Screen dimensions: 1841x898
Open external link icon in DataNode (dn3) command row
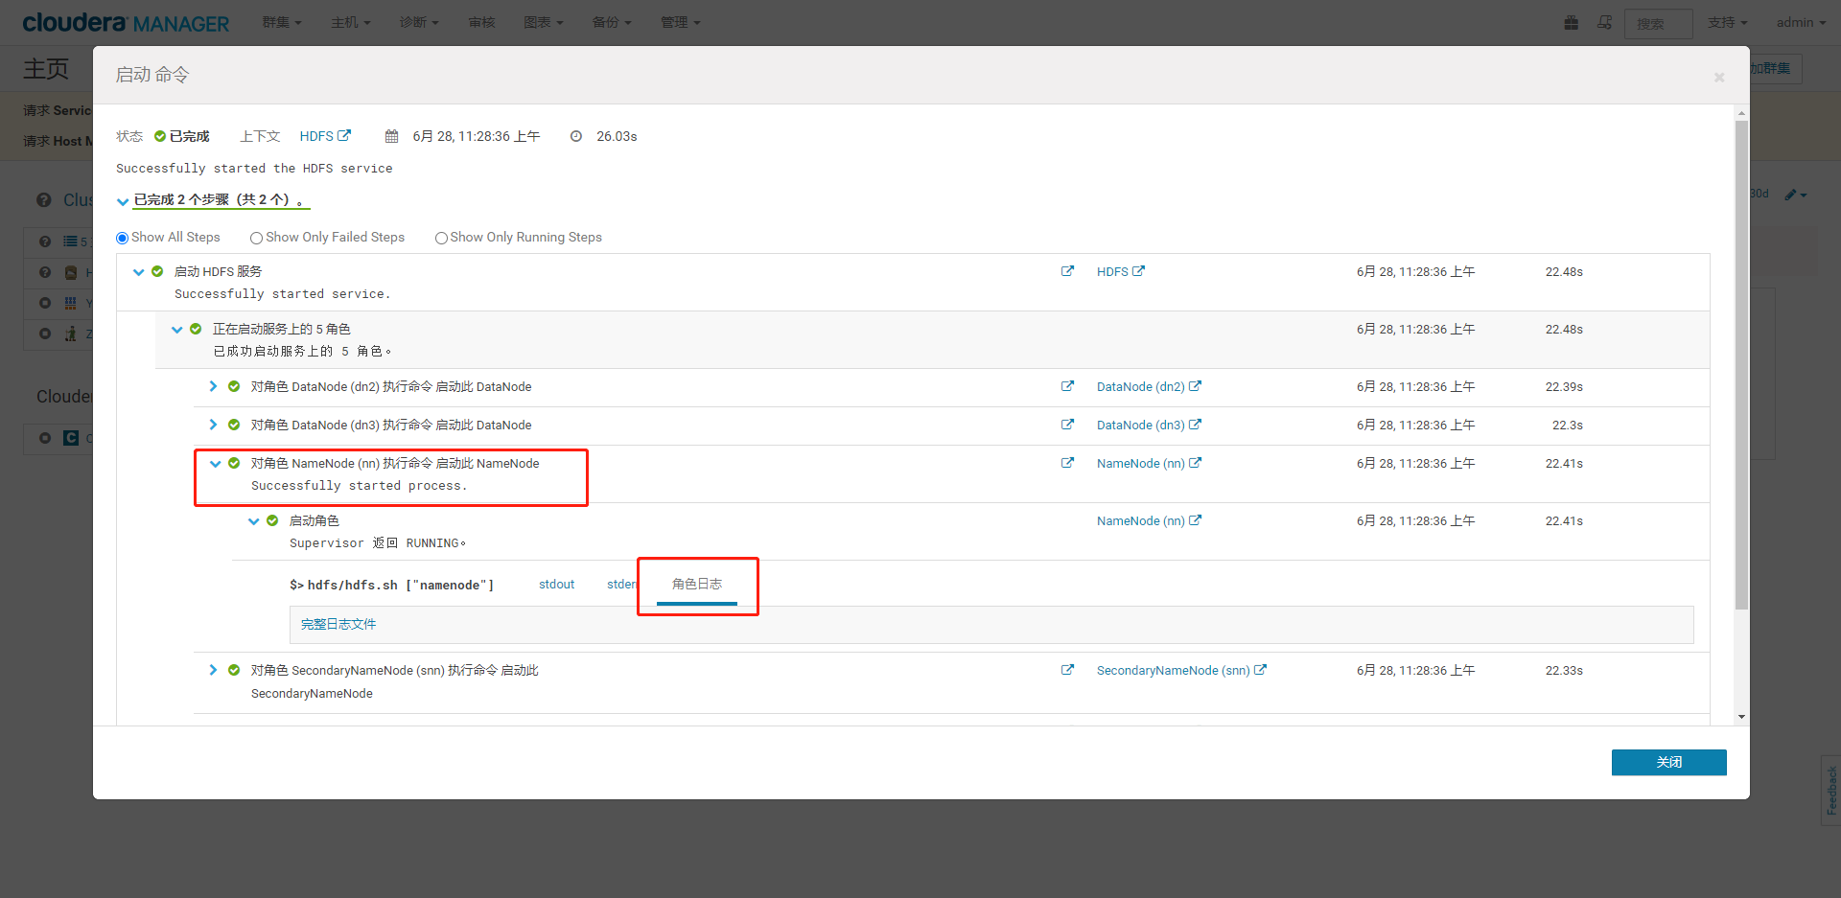tap(1067, 425)
